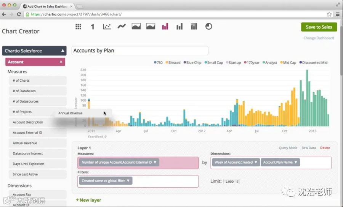Image resolution: width=343 pixels, height=207 pixels.
Task: Adjust the Limit 1,000 stepper
Action: point(237,182)
